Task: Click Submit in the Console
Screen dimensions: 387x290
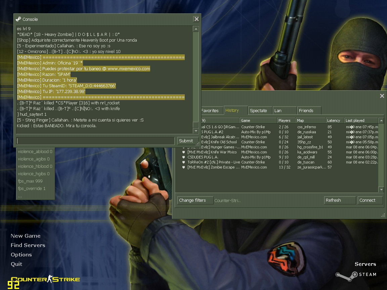Action: [x=187, y=141]
